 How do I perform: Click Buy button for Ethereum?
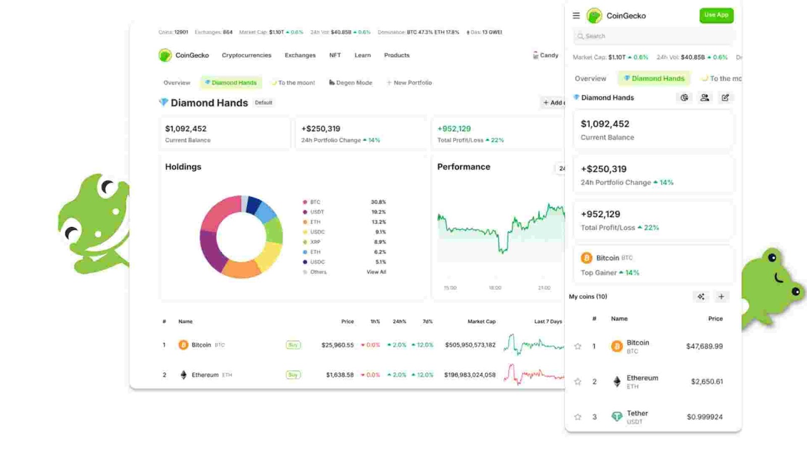click(x=293, y=375)
